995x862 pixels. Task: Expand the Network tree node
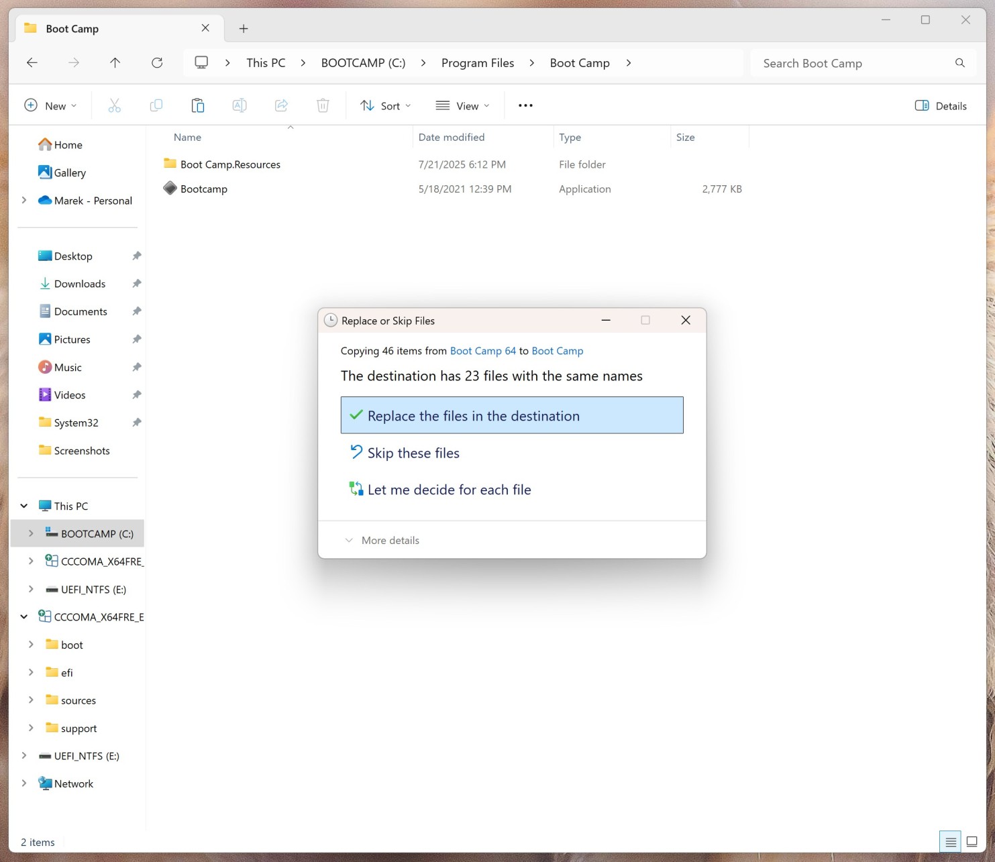24,784
